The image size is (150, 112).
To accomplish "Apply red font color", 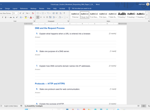I will point(31,17).
